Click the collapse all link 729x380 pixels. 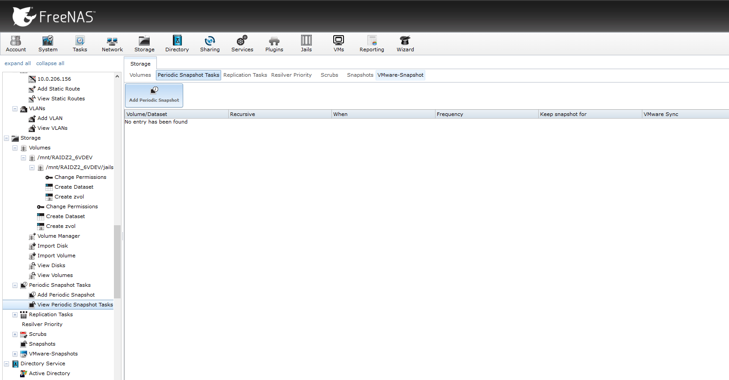[x=50, y=63]
